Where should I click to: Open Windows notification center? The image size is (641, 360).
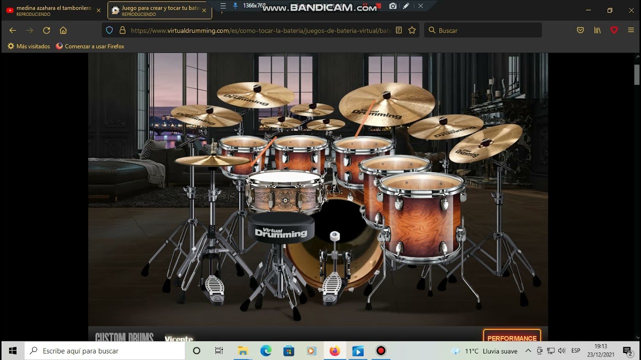627,351
